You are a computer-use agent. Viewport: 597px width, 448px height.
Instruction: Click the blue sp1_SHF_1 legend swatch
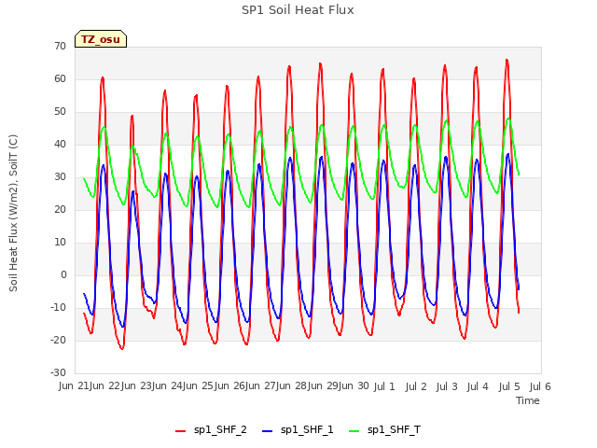[268, 431]
